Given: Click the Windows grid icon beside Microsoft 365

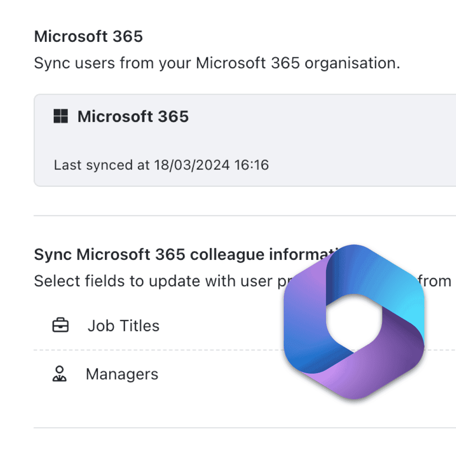Looking at the screenshot, I should (x=61, y=116).
